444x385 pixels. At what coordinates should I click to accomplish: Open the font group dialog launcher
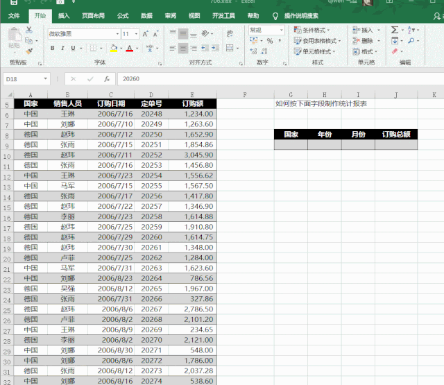pyautogui.click(x=160, y=64)
